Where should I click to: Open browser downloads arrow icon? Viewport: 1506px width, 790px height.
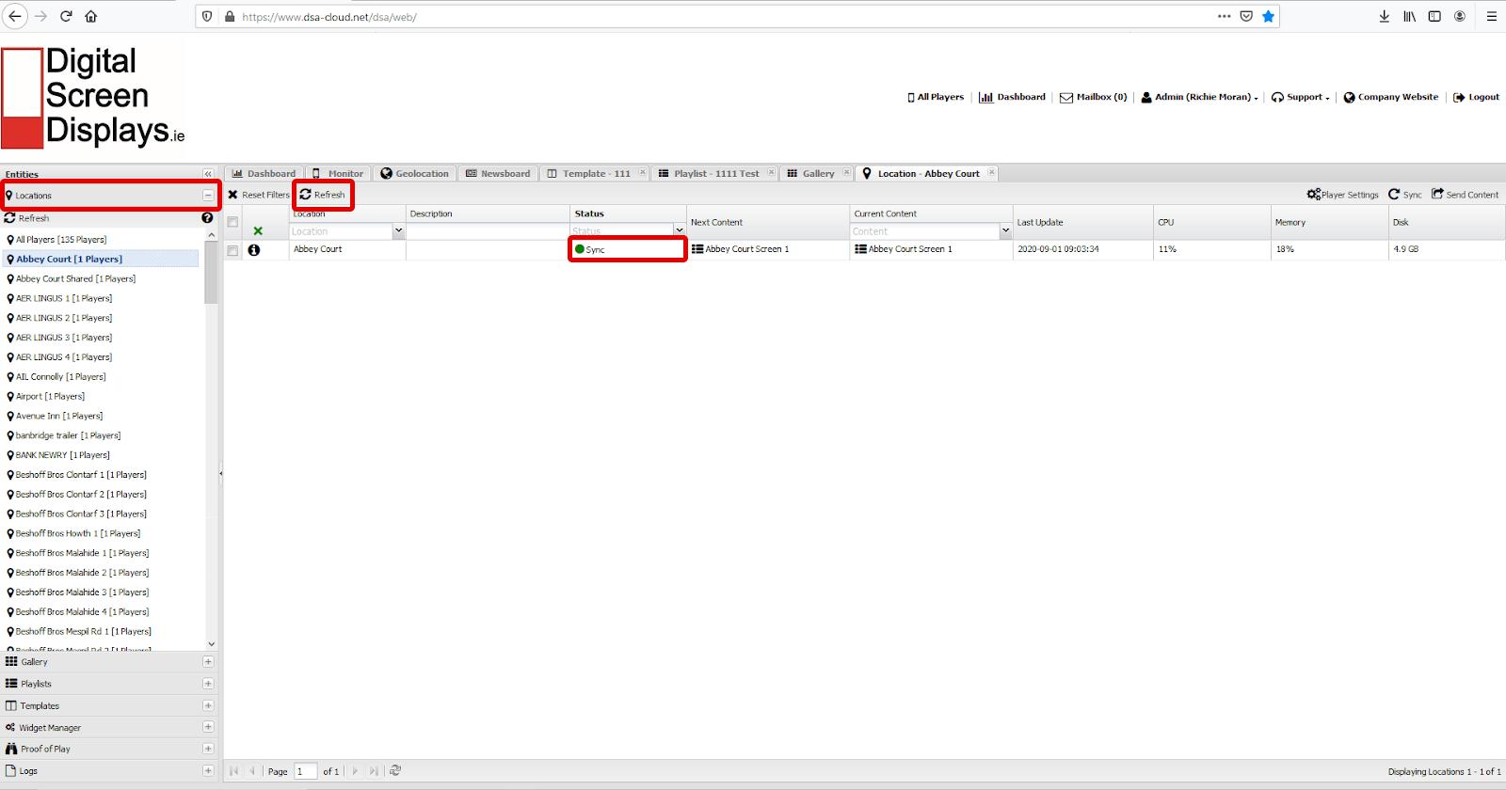[1384, 16]
